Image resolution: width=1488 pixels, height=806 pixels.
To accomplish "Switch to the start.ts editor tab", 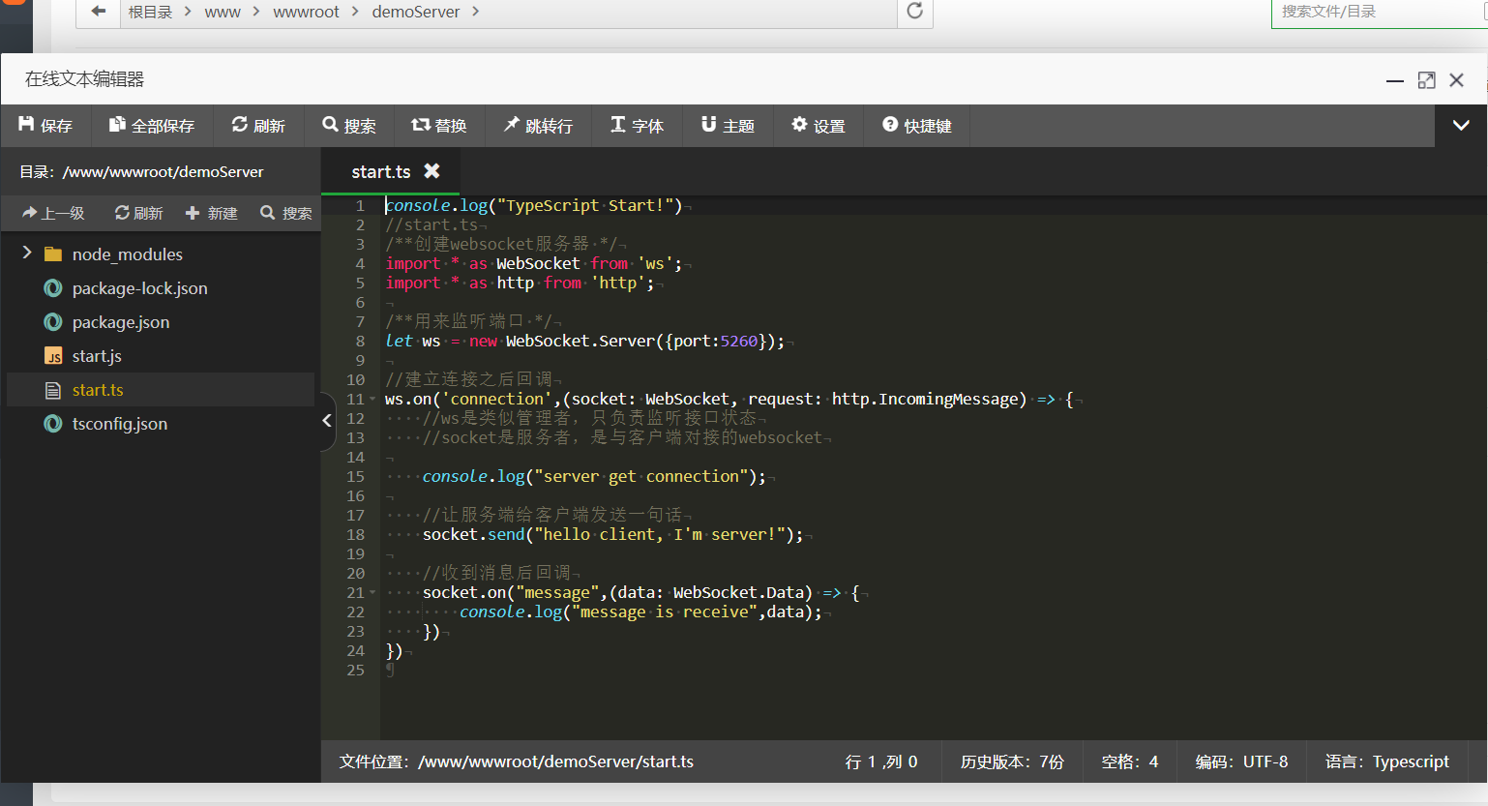I will click(x=381, y=171).
